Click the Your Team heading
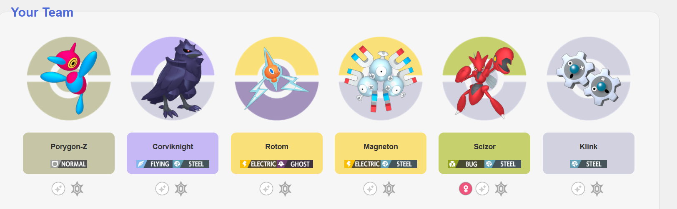This screenshot has width=677, height=209. (x=42, y=12)
